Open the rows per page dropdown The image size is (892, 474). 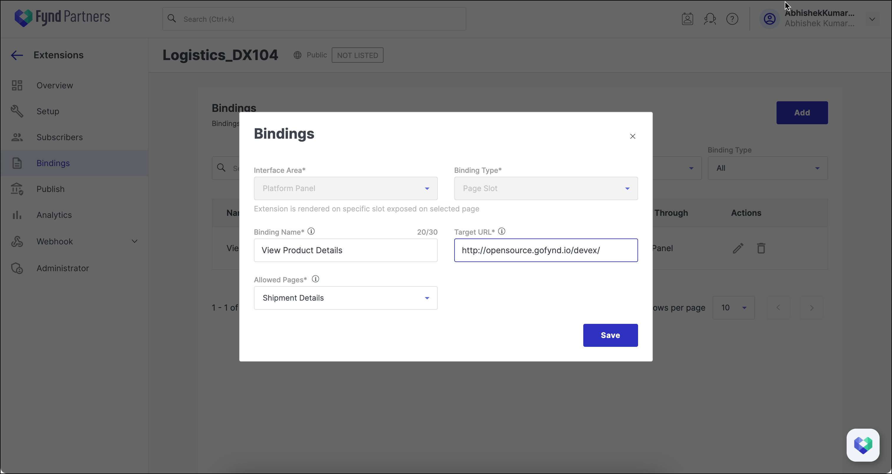tap(734, 308)
